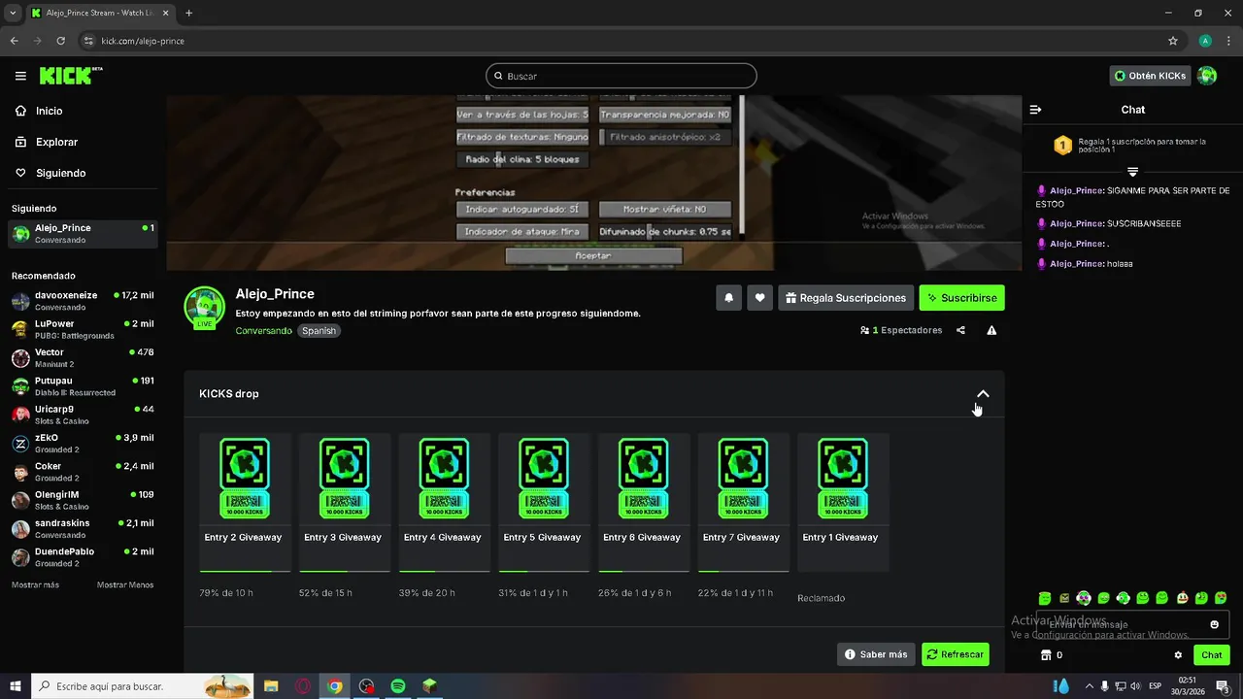Open a new browser tab
The width and height of the screenshot is (1243, 699).
point(188,13)
